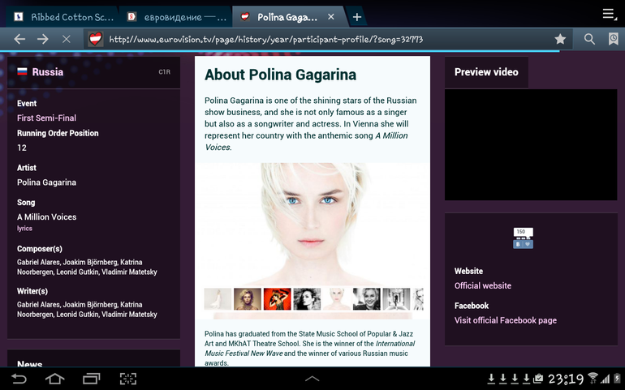Viewport: 625px width, 390px height.
Task: Open the browser menu icon
Action: [610, 14]
